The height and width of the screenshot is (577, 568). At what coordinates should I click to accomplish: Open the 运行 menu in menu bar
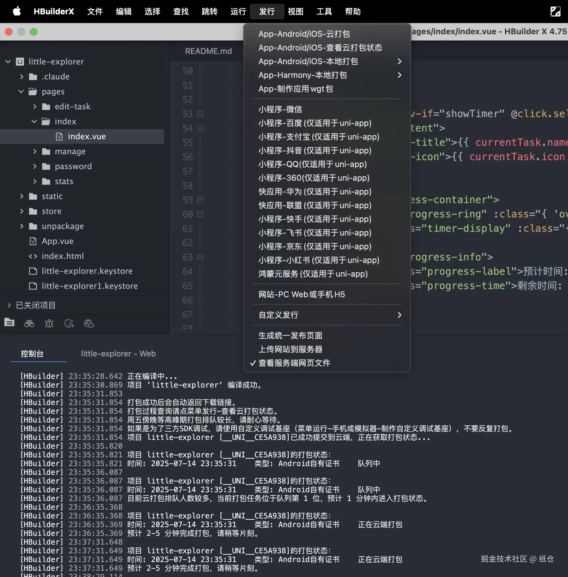pyautogui.click(x=238, y=12)
